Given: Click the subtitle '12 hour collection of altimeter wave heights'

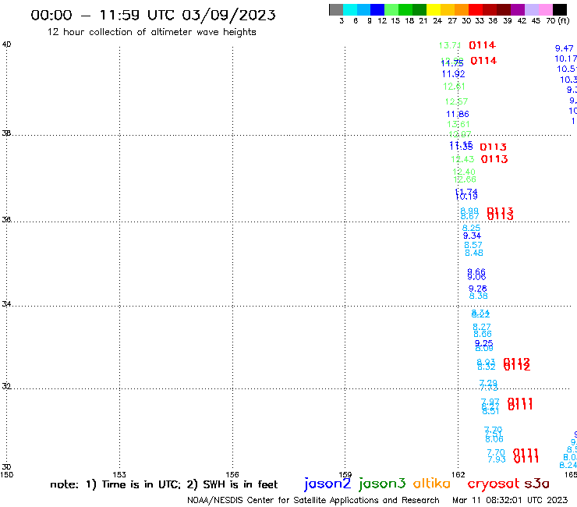Looking at the screenshot, I should coord(151,32).
